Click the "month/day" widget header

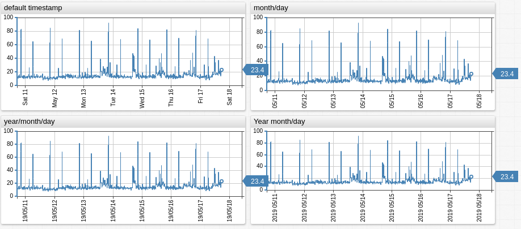[x=373, y=8]
